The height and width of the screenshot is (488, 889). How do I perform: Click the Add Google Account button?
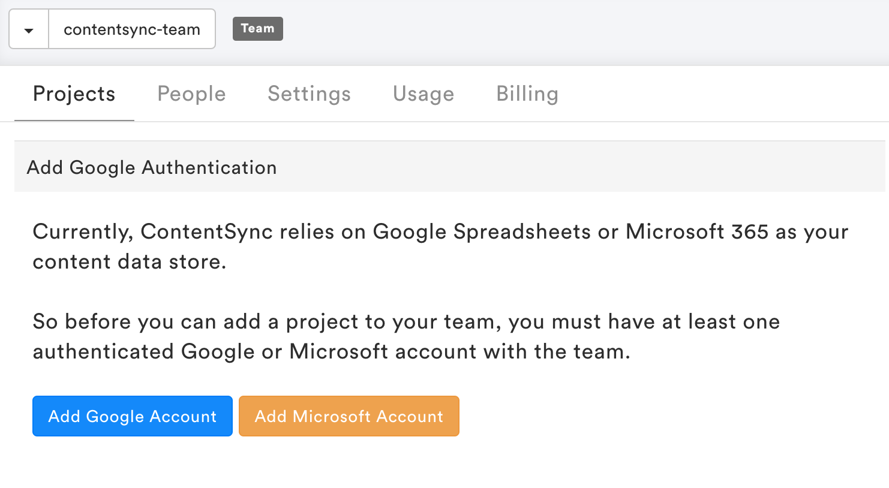point(133,416)
